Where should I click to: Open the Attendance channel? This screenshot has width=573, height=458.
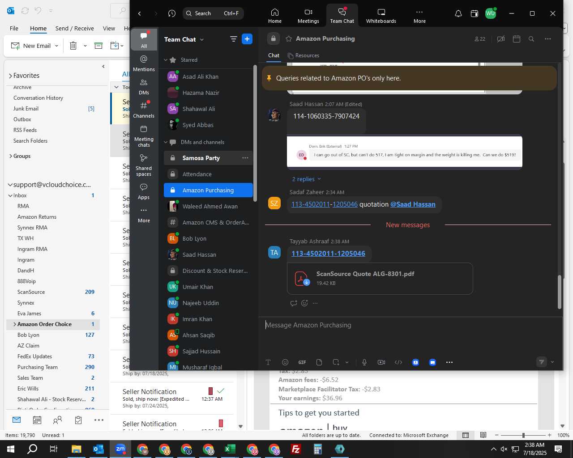tap(208, 174)
